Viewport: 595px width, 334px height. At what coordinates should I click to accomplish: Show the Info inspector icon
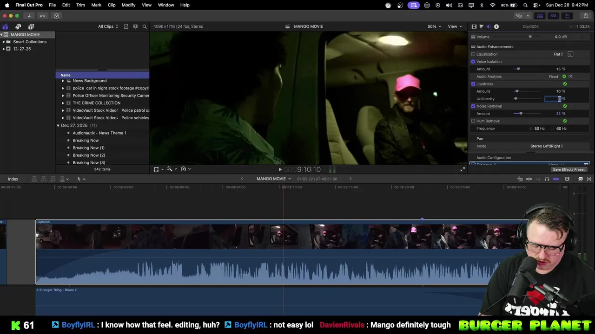[496, 26]
